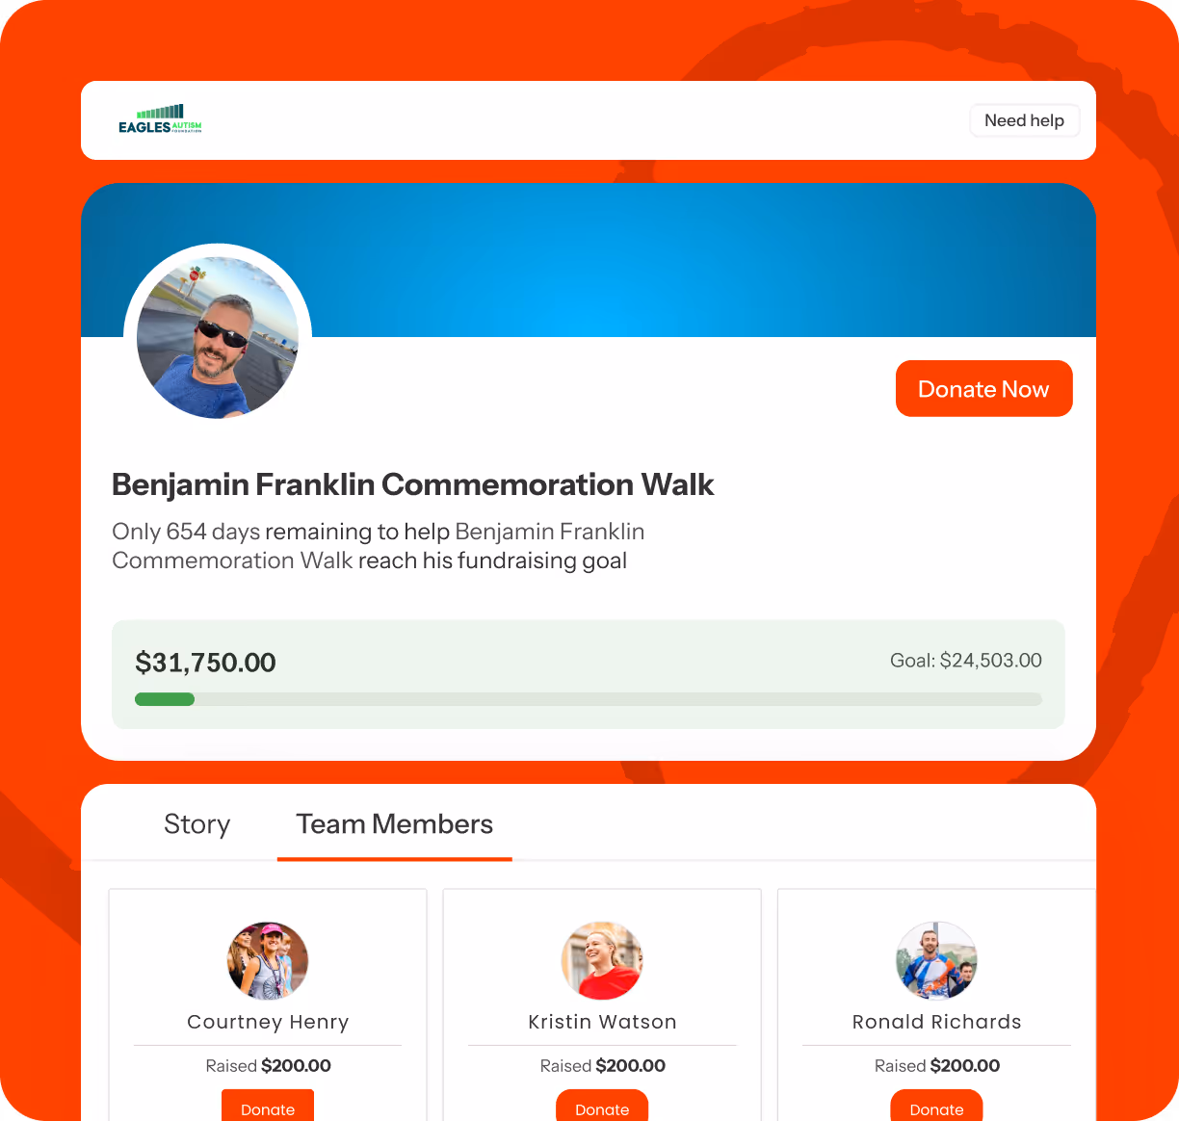Open Courtney Henry's name link

pyautogui.click(x=268, y=1022)
